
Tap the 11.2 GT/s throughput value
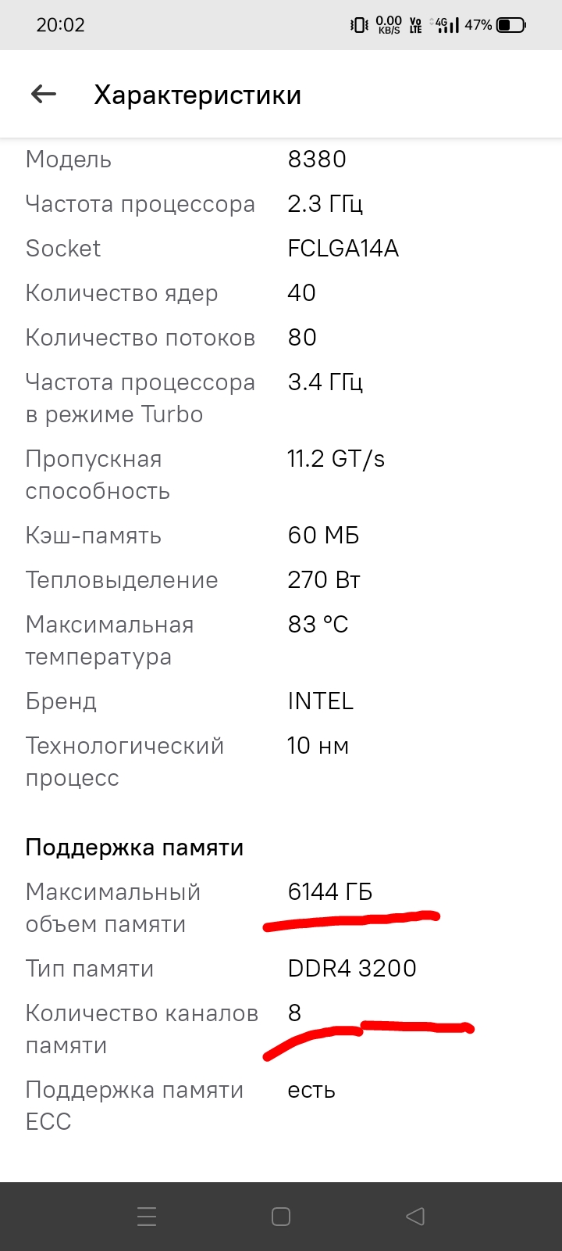point(336,459)
